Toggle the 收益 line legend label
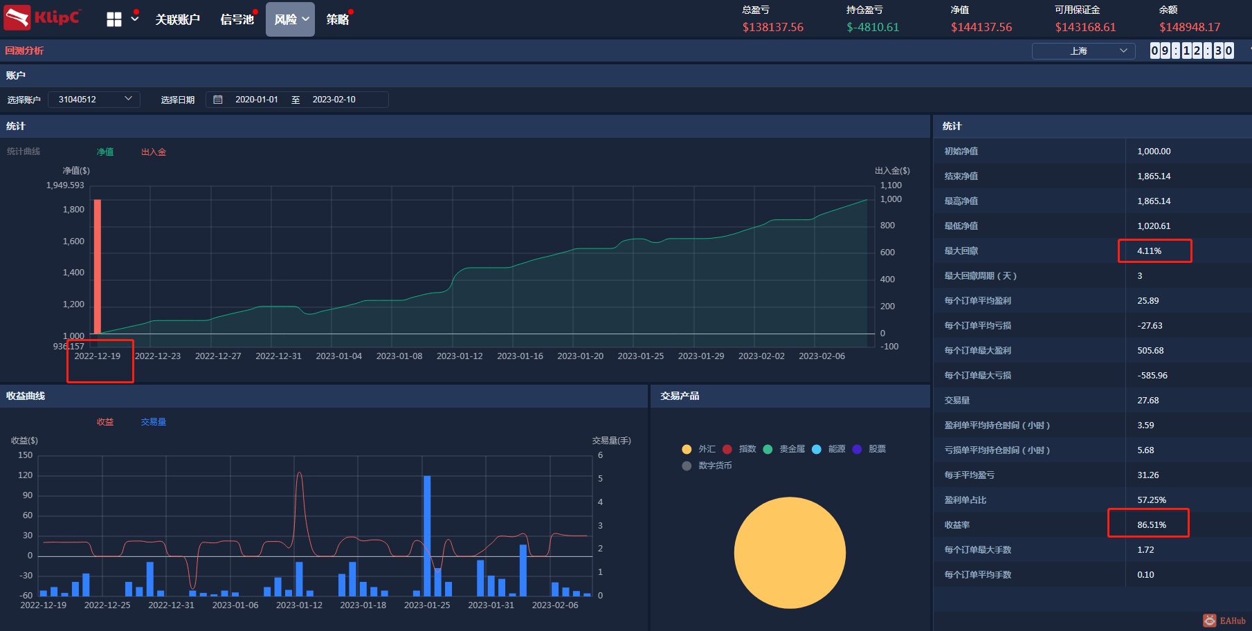Viewport: 1252px width, 631px height. (x=105, y=421)
